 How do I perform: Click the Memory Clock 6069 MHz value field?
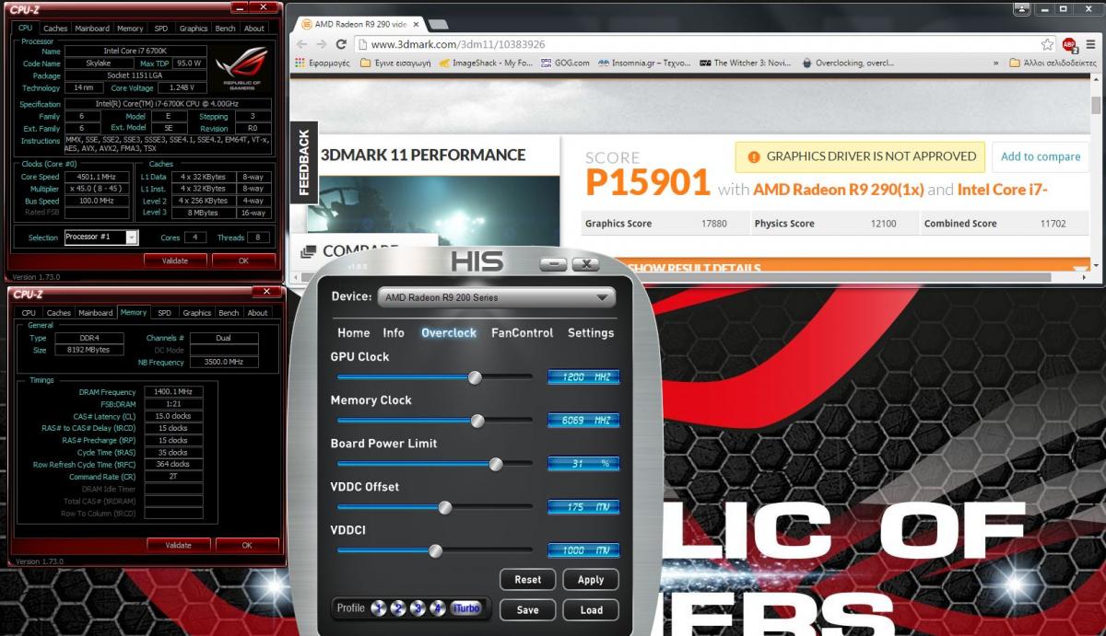583,421
